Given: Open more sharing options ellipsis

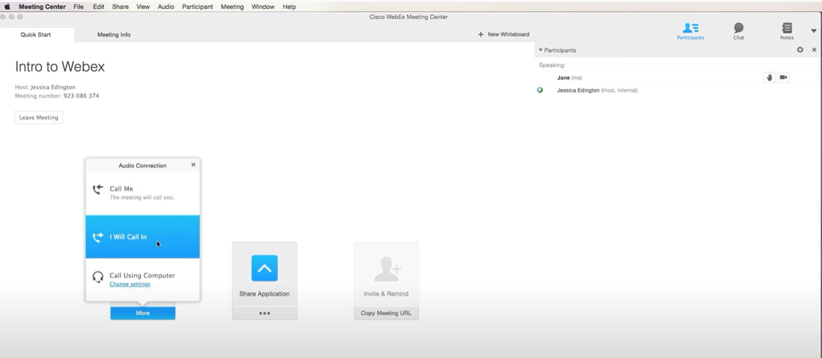Looking at the screenshot, I should point(265,313).
